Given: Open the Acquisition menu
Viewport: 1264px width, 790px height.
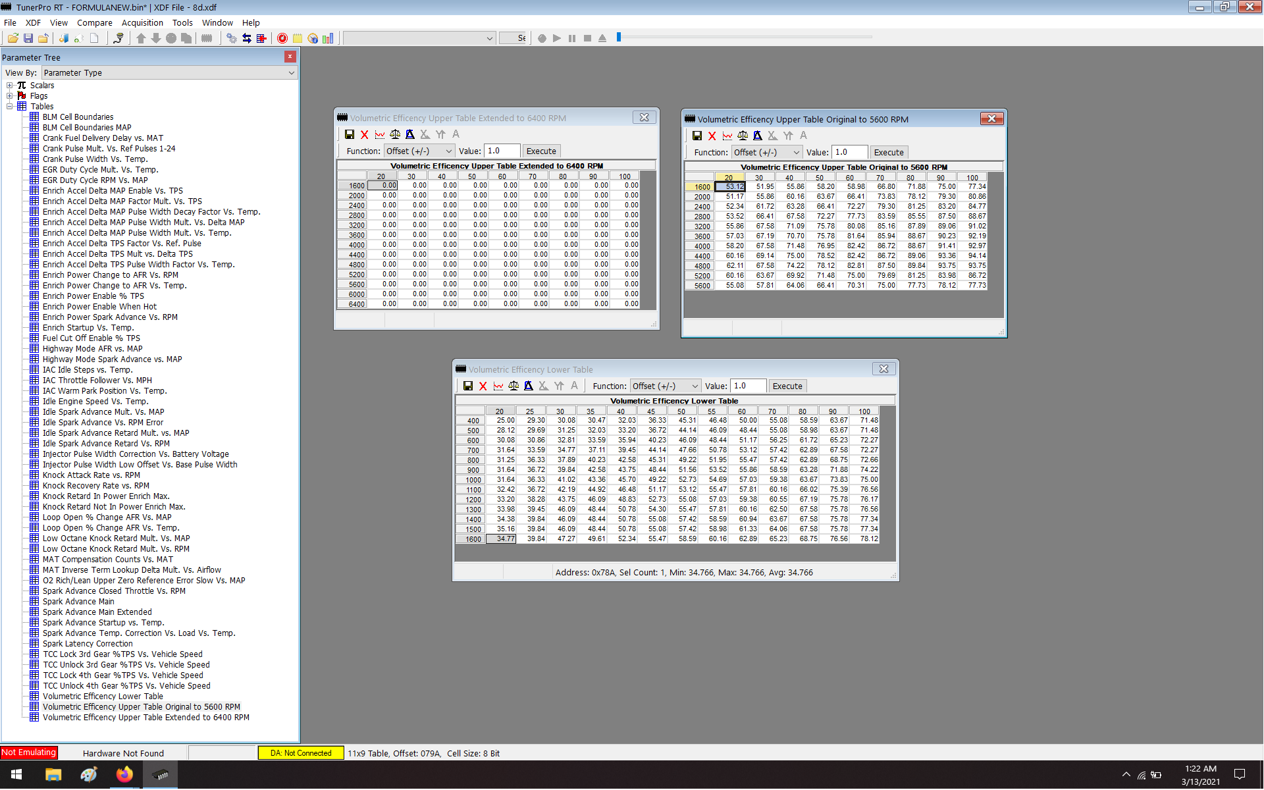Looking at the screenshot, I should [142, 22].
